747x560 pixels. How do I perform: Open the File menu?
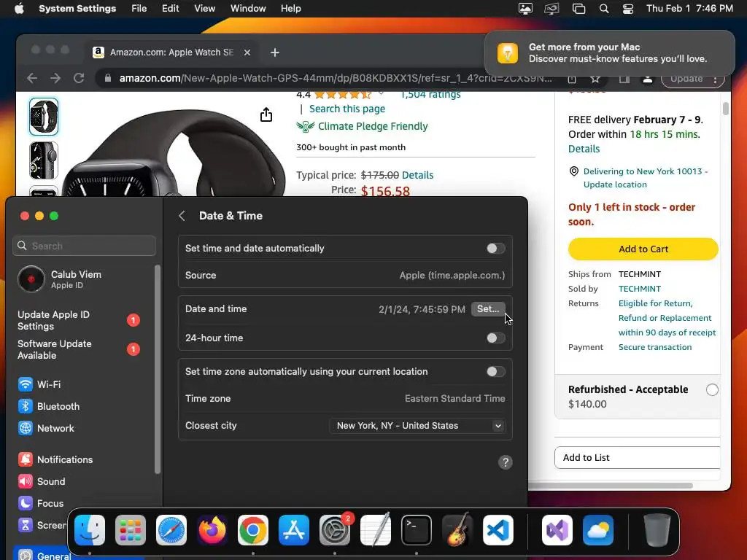point(139,9)
